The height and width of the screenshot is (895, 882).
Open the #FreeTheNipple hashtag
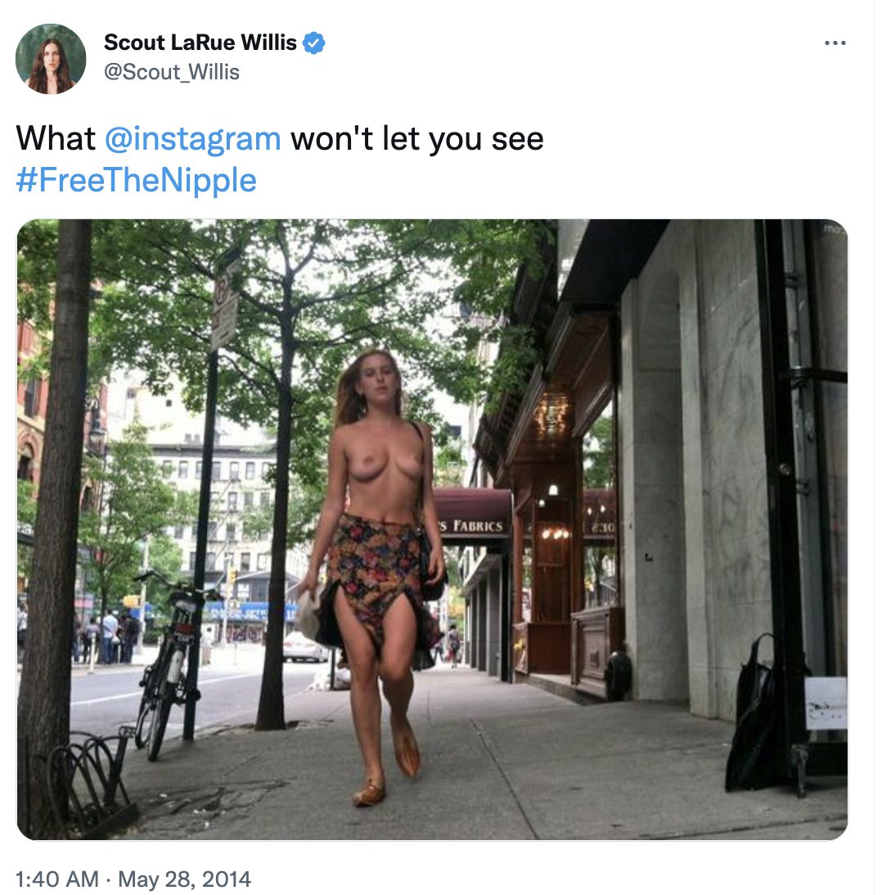pyautogui.click(x=137, y=180)
